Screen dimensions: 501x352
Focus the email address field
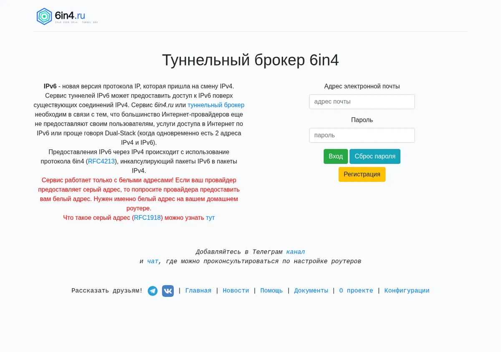(362, 102)
